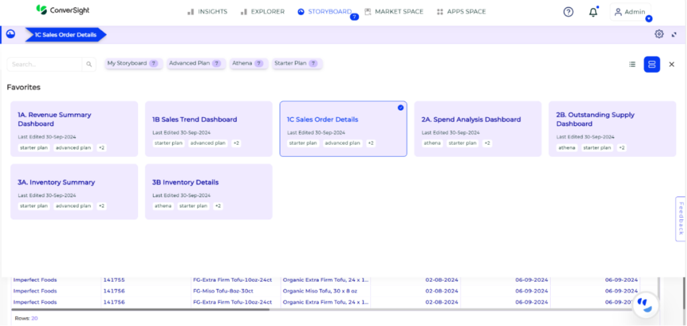Screen dimensions: 687x326
Task: Expand storyboard to full screen
Action: (x=674, y=34)
